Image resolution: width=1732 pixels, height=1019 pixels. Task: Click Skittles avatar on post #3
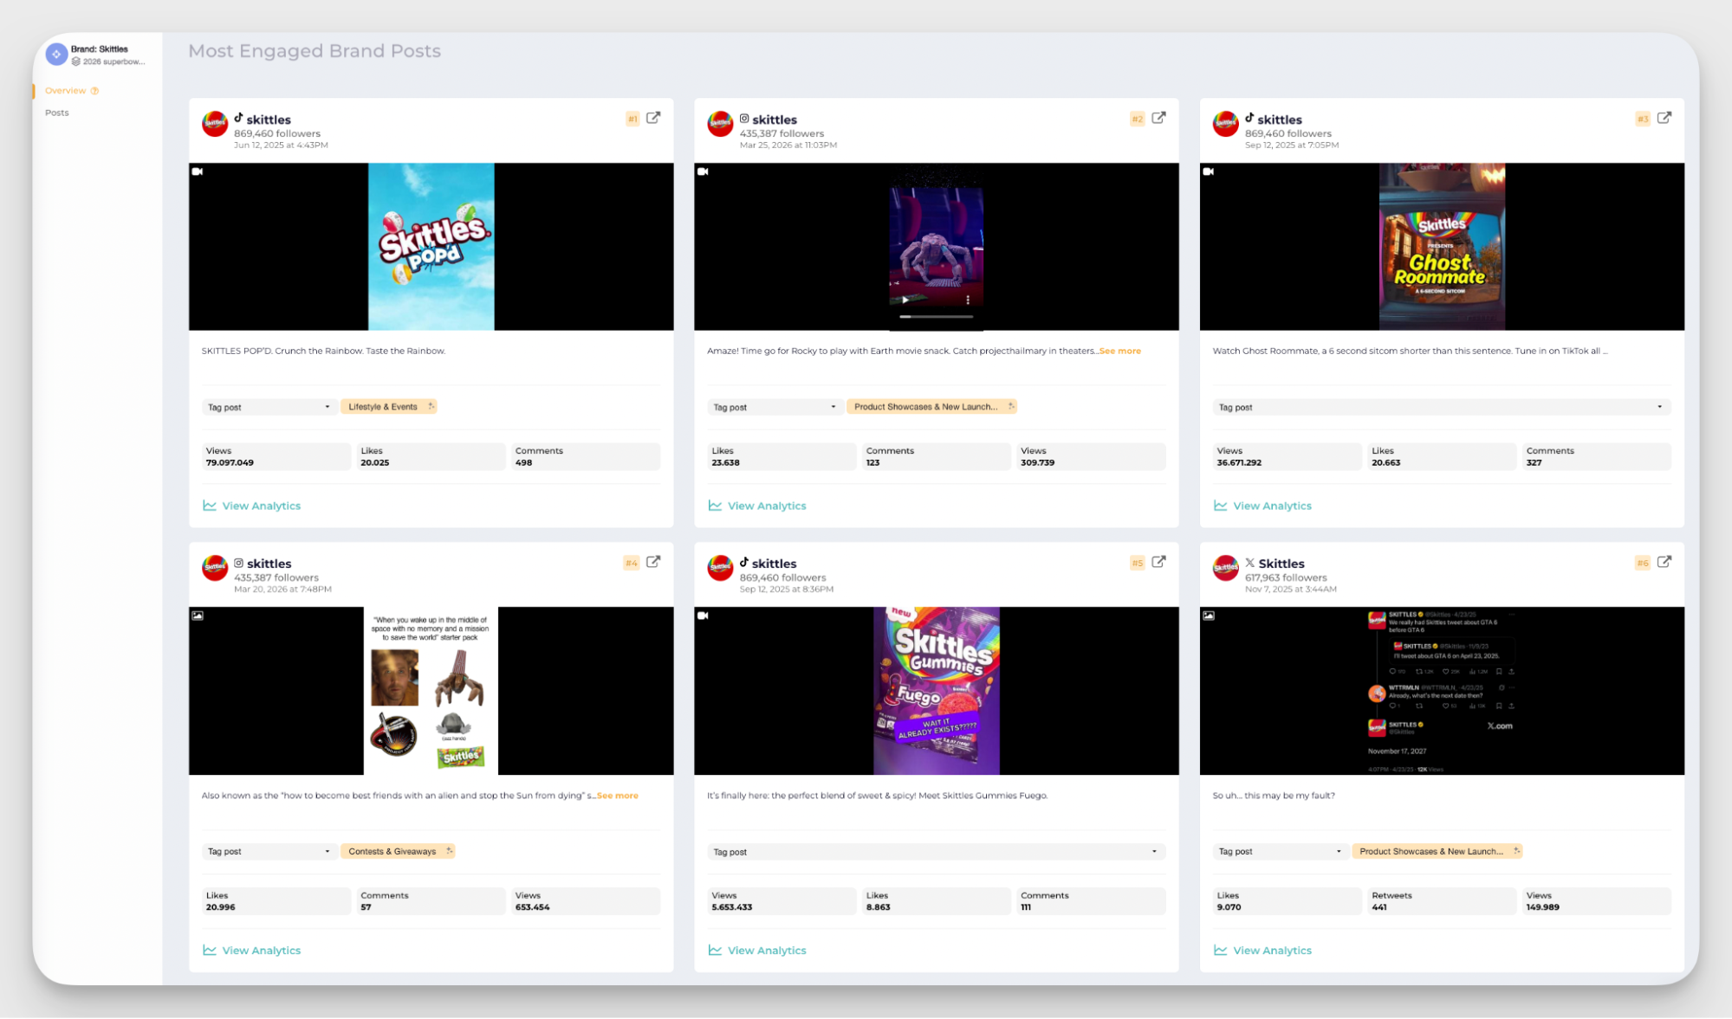click(x=1225, y=124)
